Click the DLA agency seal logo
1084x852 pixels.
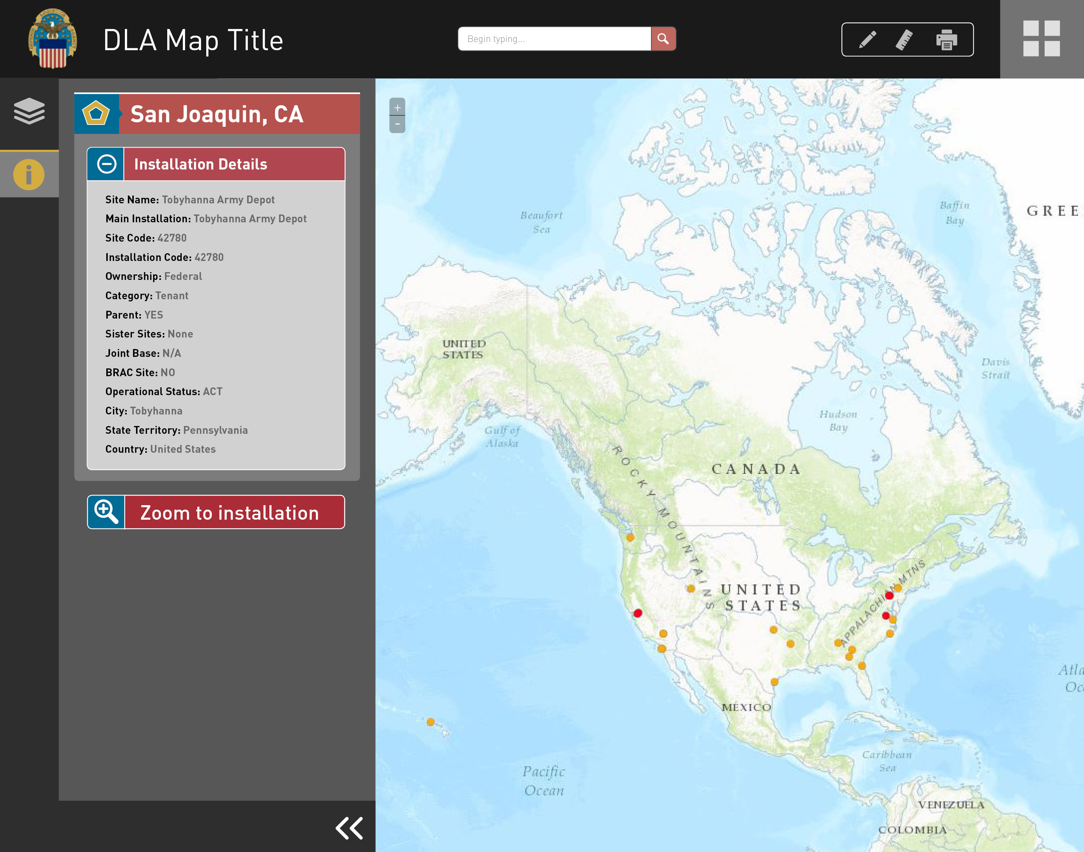[52, 38]
